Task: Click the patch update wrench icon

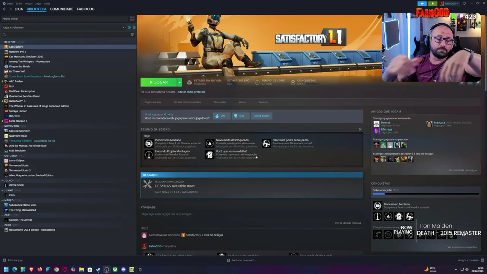Action: [147, 185]
